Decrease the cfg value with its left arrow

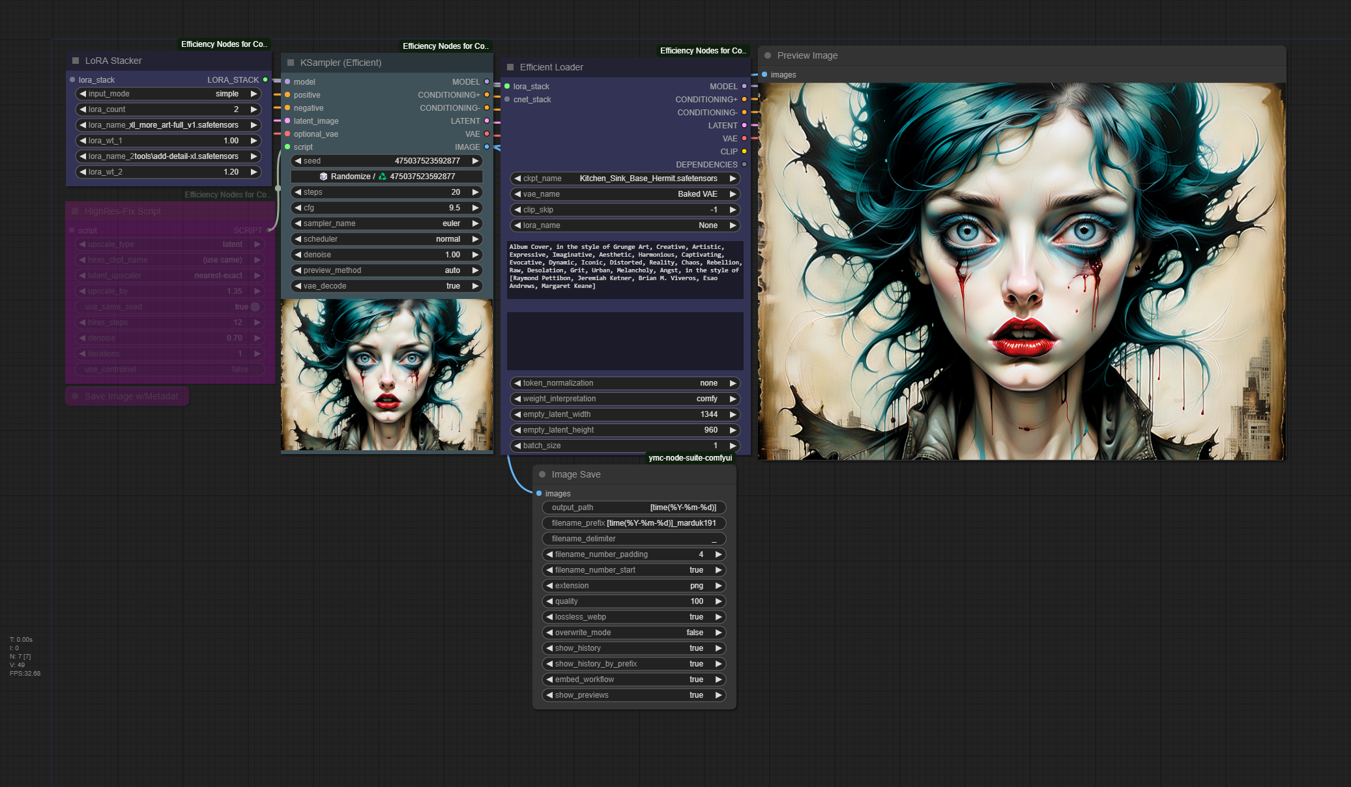(x=298, y=208)
